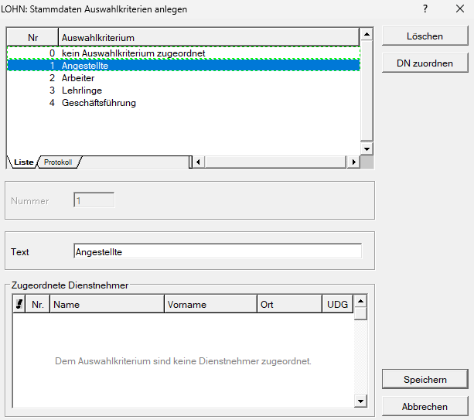Click left arrow of horizontal list scrollbar

point(197,162)
